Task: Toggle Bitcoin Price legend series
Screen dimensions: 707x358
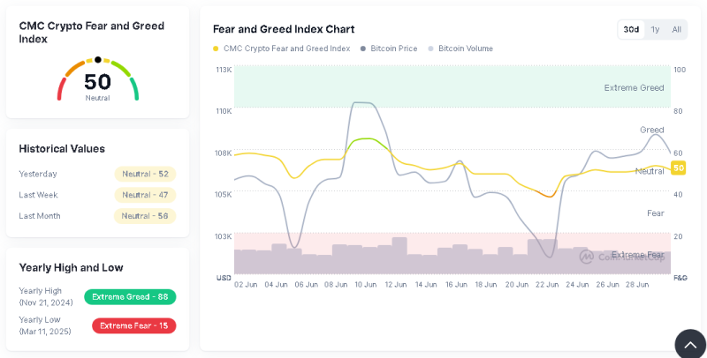Action: 389,48
